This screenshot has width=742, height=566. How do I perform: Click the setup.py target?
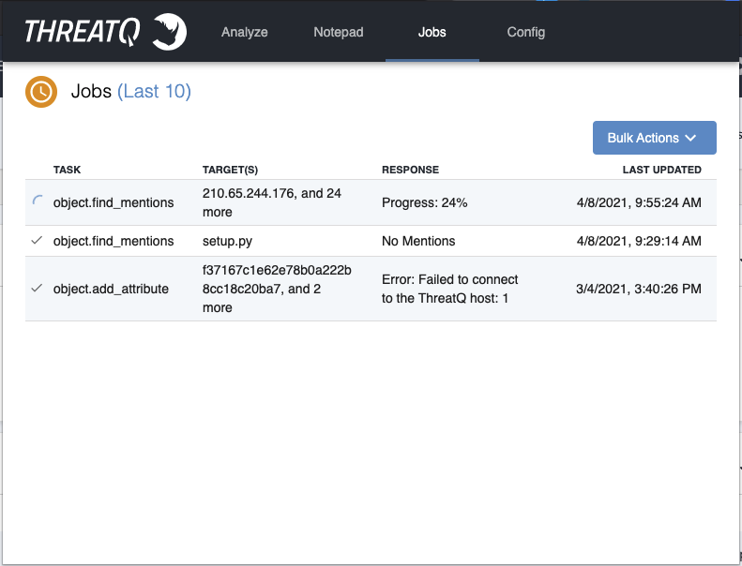tap(227, 241)
